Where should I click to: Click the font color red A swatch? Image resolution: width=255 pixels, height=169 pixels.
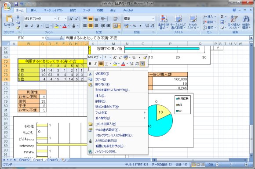coord(65,26)
